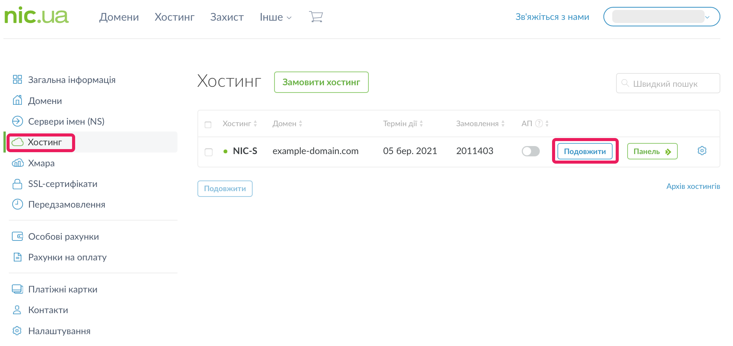Image resolution: width=733 pixels, height=346 pixels.
Task: Click the nic.ua logo
Action: pyautogui.click(x=36, y=16)
